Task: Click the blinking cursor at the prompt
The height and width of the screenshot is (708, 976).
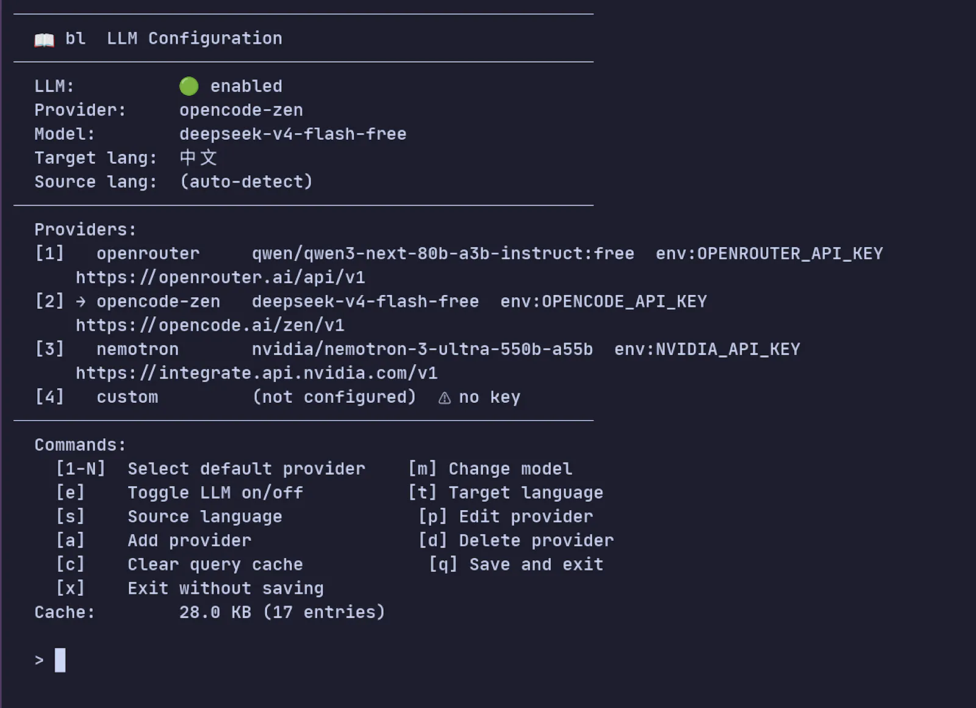Action: (x=60, y=660)
